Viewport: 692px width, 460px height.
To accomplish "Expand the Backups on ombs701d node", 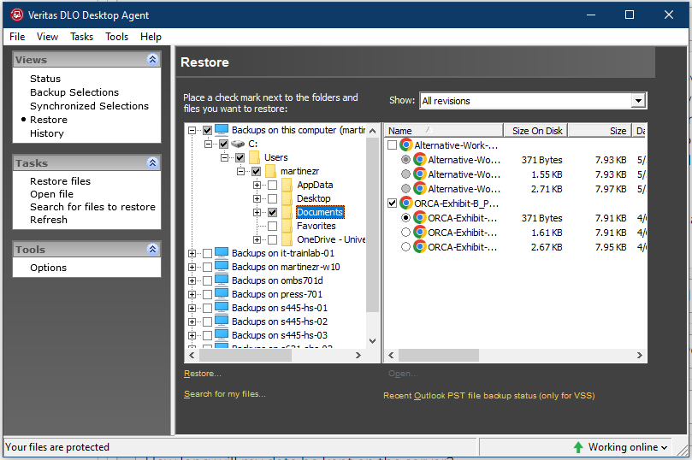I will pos(192,280).
